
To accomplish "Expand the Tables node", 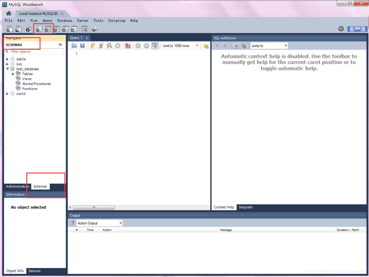I will click(13, 74).
